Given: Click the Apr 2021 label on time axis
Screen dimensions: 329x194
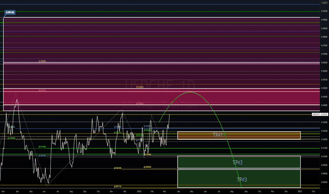Looking at the screenshot, I should click(17, 192).
